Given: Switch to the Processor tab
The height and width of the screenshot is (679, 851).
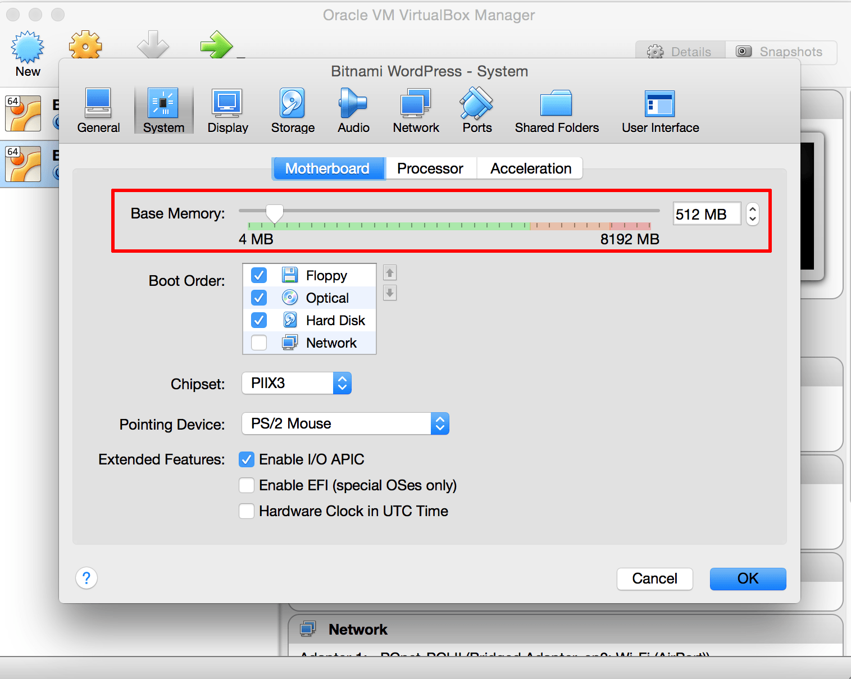Looking at the screenshot, I should (431, 168).
